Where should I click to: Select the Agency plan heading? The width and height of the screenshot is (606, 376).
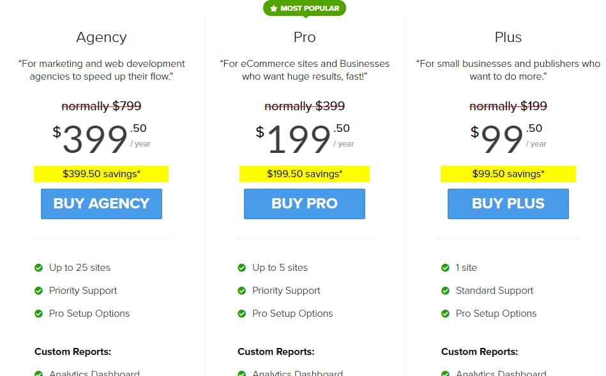[x=101, y=37]
